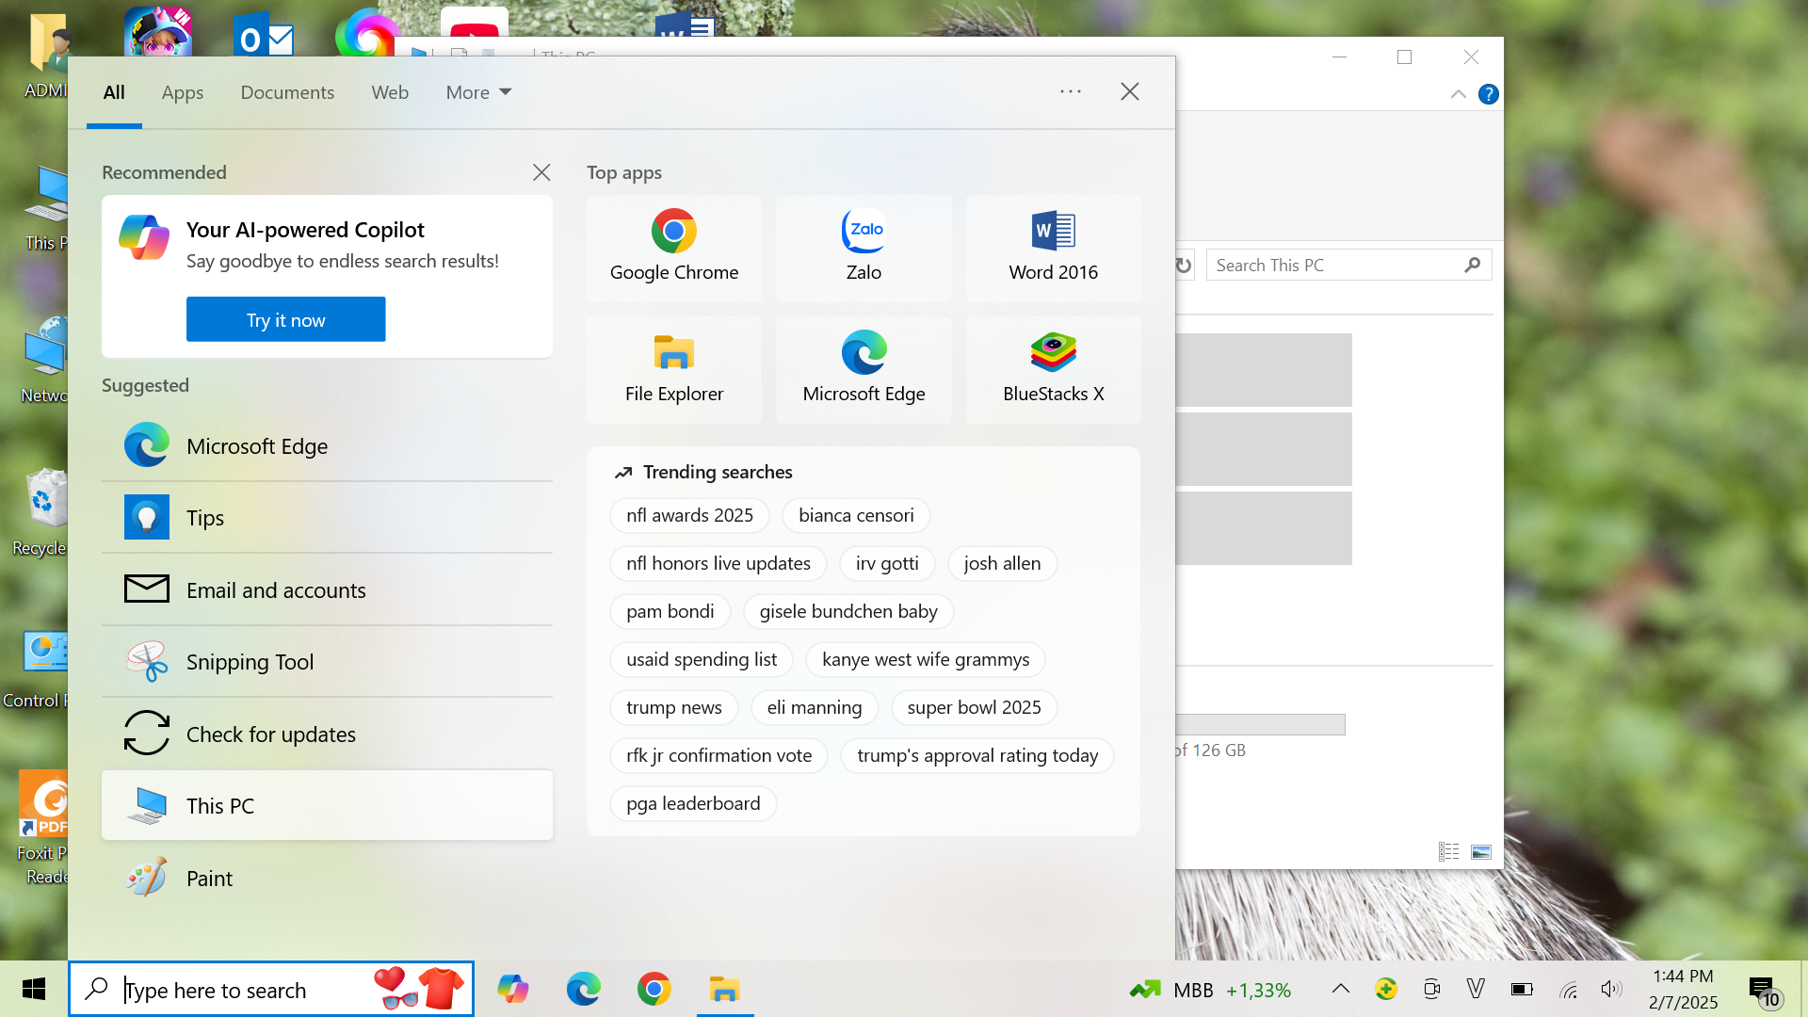Click the Type here to search box
The image size is (1808, 1017).
pyautogui.click(x=245, y=990)
